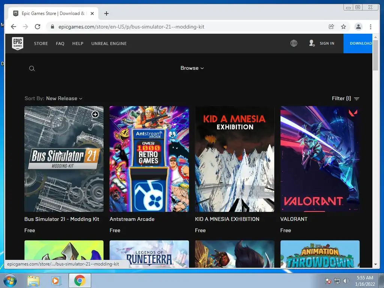Click the Action Center flag tray icon
The width and height of the screenshot is (384, 288).
328,281
